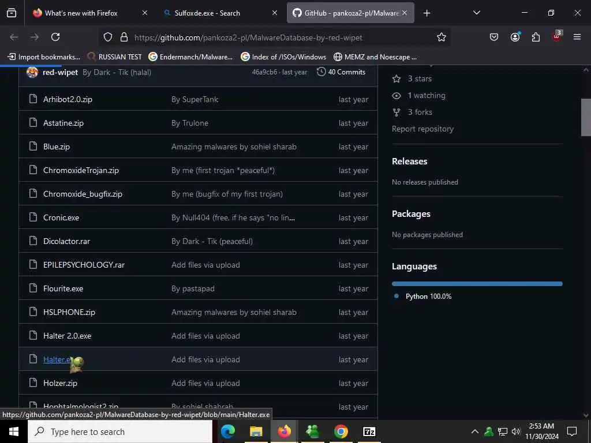Open 7-Zip from taskbar

coord(369,431)
